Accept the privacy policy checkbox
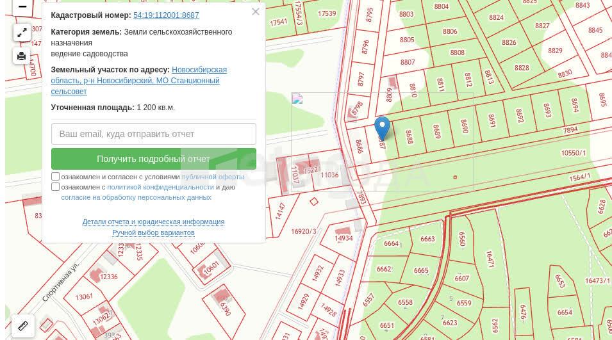The height and width of the screenshot is (340, 612). point(55,187)
